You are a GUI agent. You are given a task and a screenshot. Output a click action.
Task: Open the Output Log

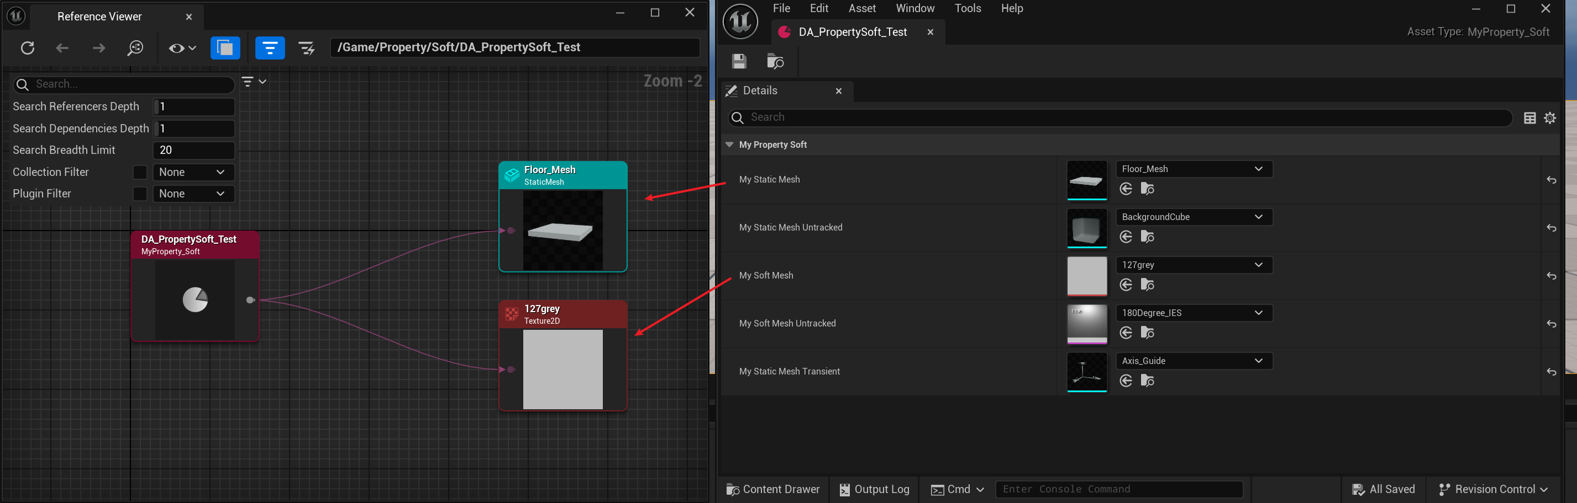tap(874, 489)
